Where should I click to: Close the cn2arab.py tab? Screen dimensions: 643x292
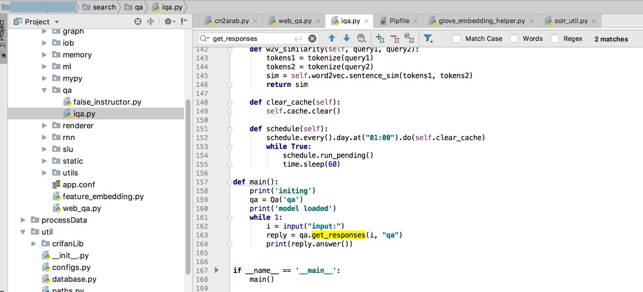click(255, 21)
